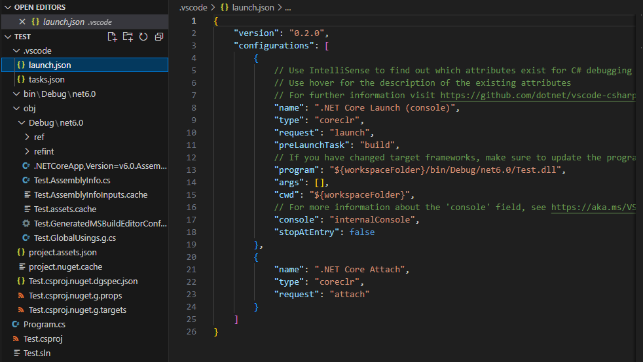The width and height of the screenshot is (643, 362).
Task: Click line number 20 in the gutter
Action: click(x=191, y=257)
